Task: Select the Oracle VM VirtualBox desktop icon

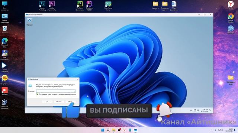Action: 4,104
